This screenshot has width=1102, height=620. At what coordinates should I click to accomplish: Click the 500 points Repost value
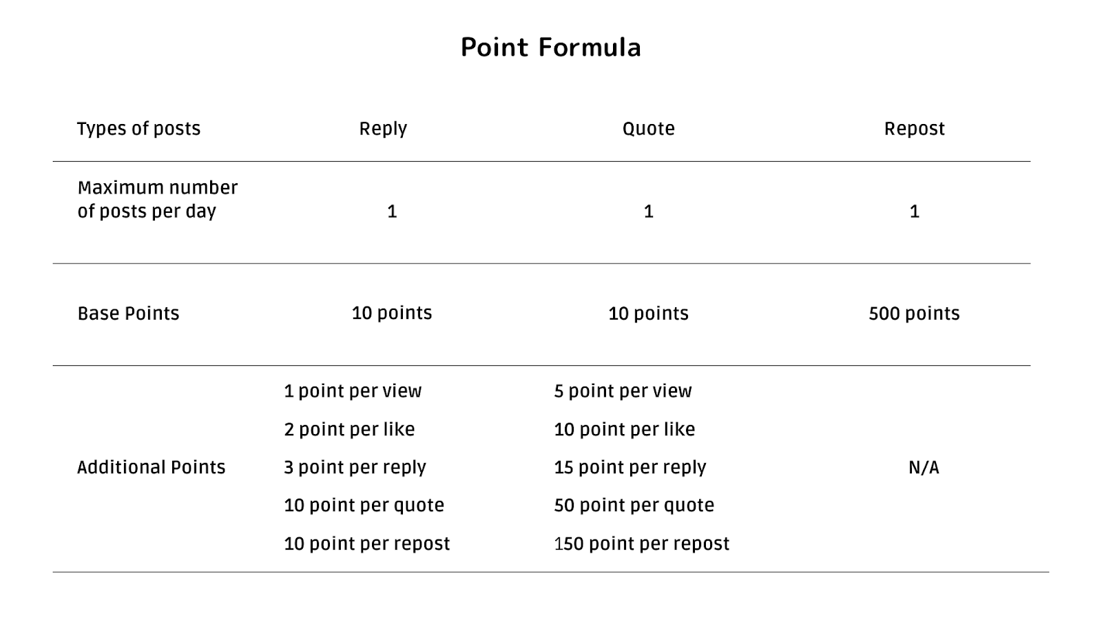pos(914,313)
